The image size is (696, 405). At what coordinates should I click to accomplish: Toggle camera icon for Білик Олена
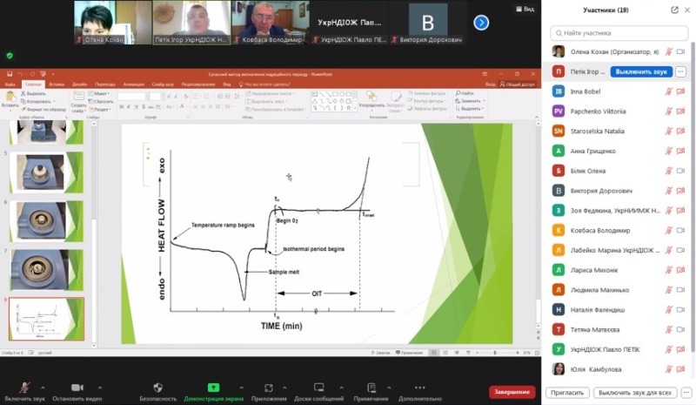(x=680, y=171)
